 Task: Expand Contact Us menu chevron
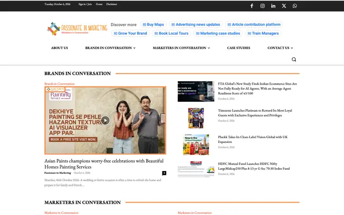pos(292,48)
